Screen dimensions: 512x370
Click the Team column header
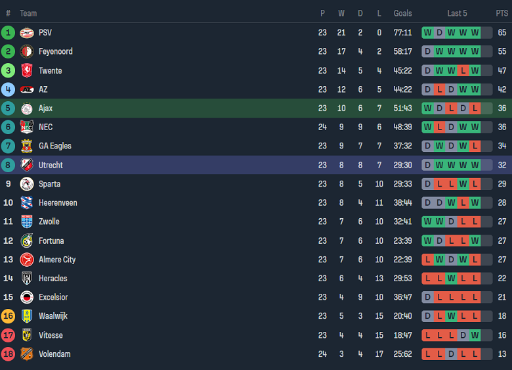click(28, 13)
